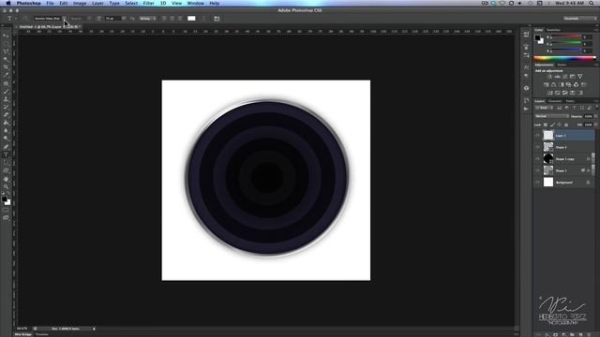
Task: Click the zoom percentage field in status bar
Action: pos(22,329)
